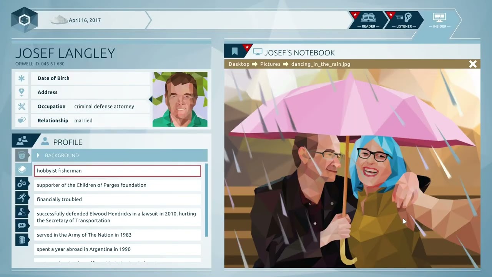The image size is (492, 277).
Task: Open the Reader tab
Action: coord(368,20)
